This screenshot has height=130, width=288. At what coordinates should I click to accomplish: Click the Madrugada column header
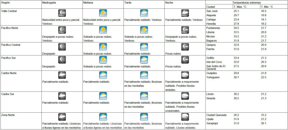[x=49, y=3]
